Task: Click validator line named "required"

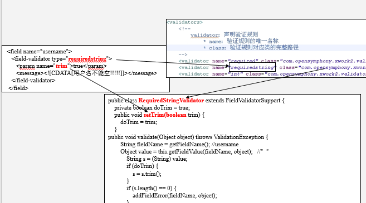Action: click(x=272, y=61)
